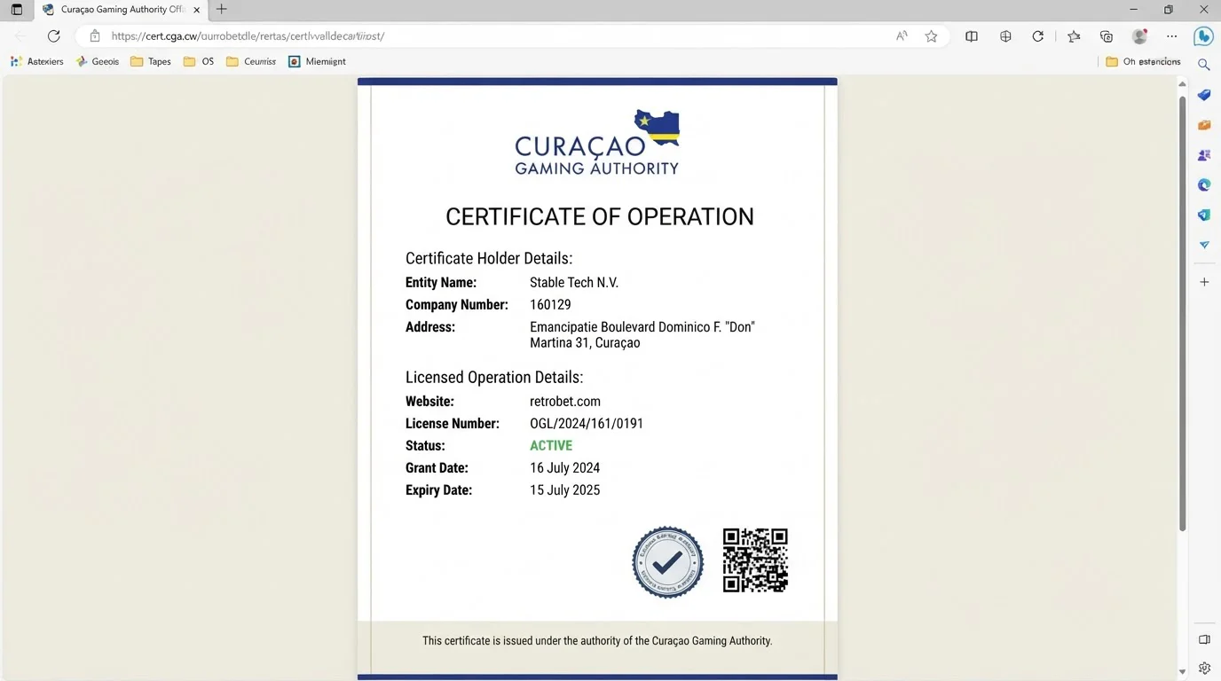
Task: Customize sidebar with plus icon
Action: 1204,282
